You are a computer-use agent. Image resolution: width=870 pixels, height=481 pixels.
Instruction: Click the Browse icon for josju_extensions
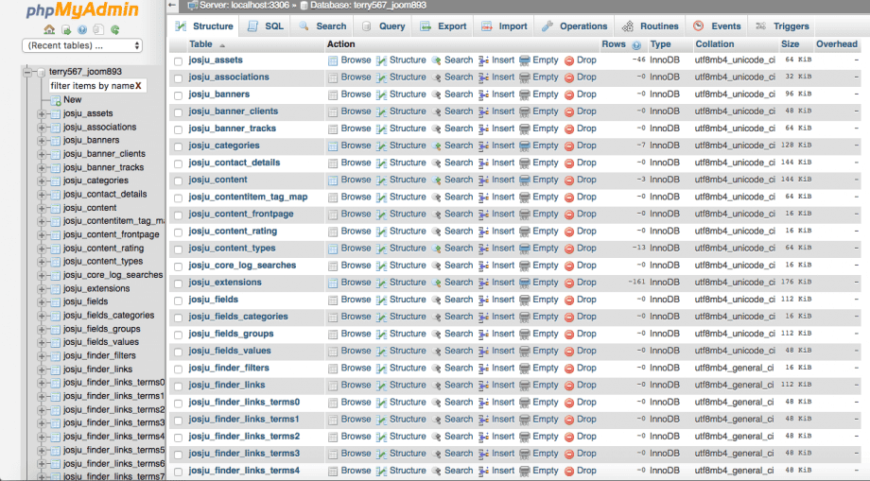(x=332, y=283)
